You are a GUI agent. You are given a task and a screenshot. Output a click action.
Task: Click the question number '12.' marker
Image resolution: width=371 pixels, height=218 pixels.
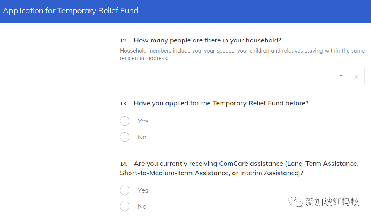tap(123, 41)
